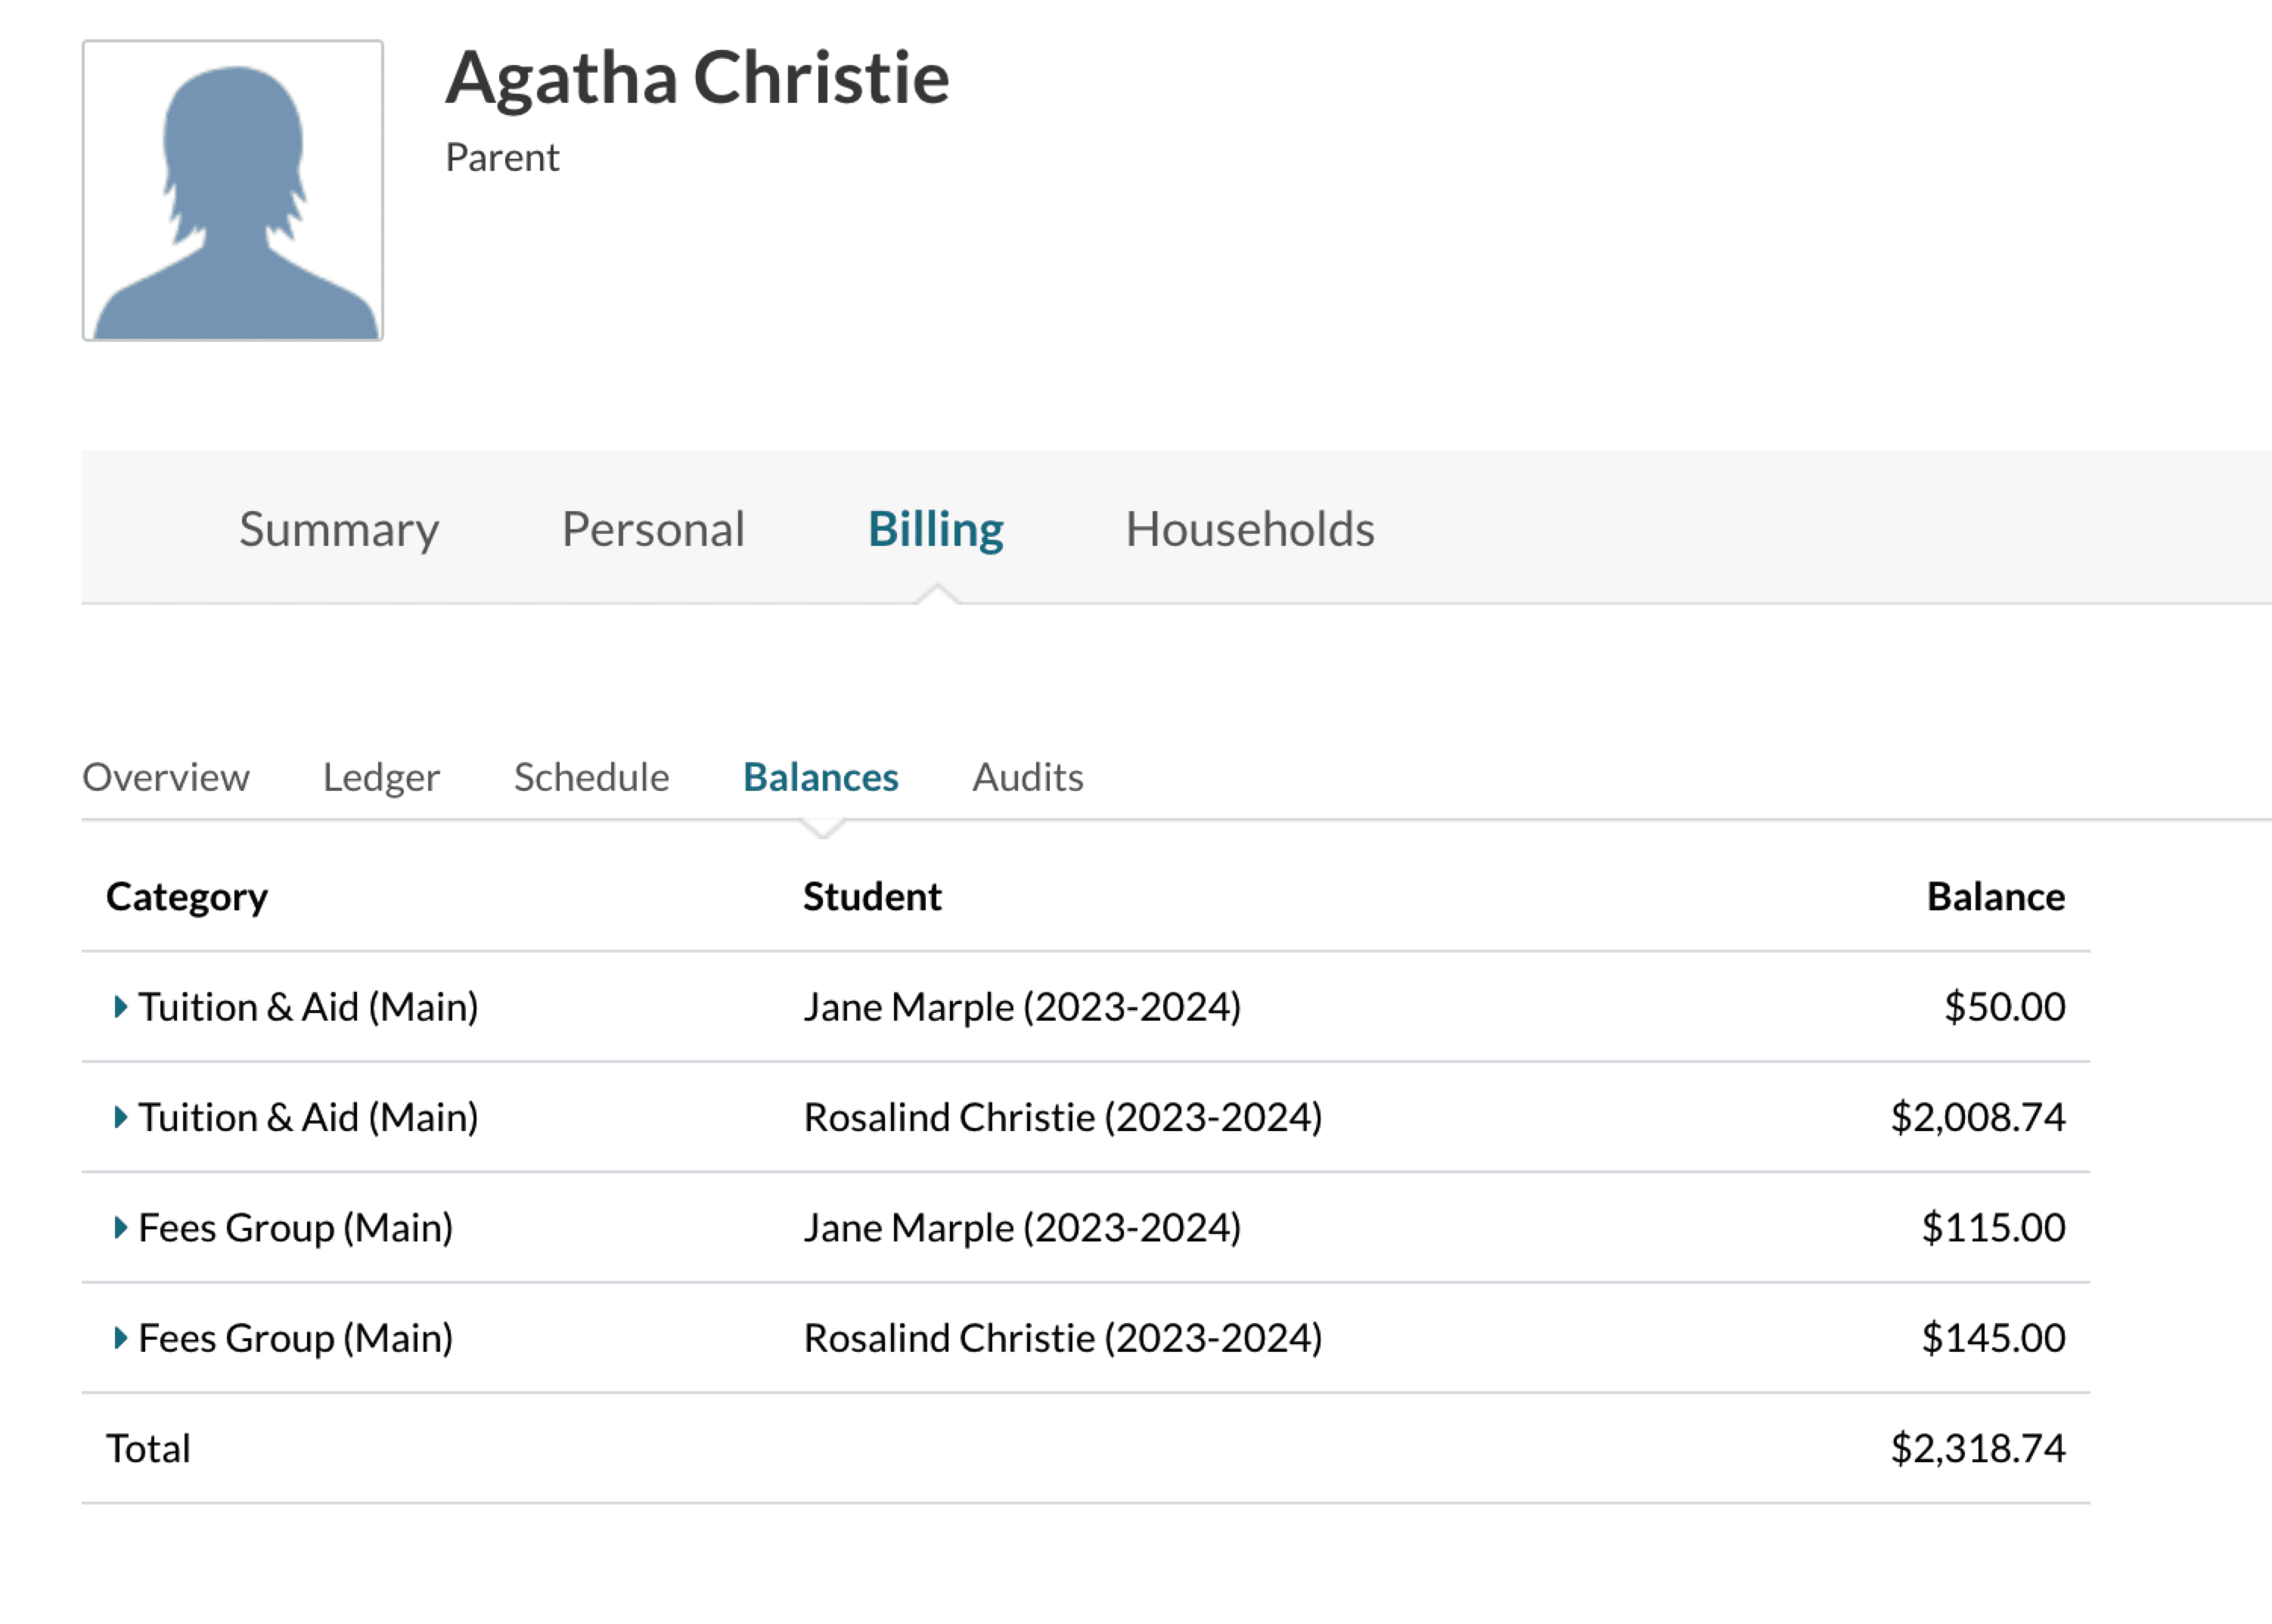Click Agatha Christie's profile avatar image
Image resolution: width=2272 pixels, height=1624 pixels.
[232, 190]
